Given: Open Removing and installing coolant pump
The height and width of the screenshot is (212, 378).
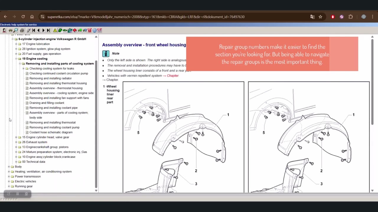Looking at the screenshot, I should coord(54,127).
